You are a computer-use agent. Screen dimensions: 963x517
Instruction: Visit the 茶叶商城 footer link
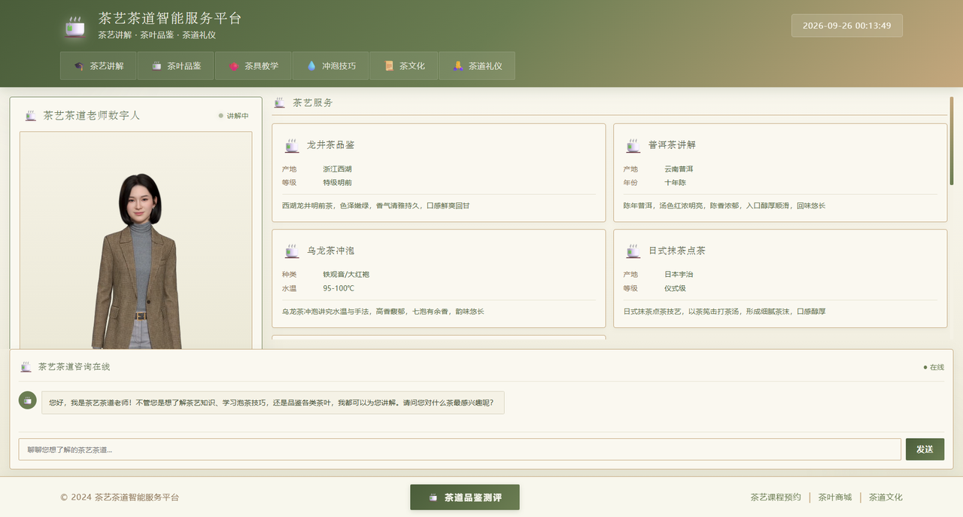(835, 497)
